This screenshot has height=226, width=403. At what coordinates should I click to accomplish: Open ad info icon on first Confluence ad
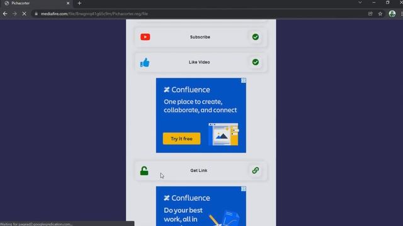click(x=244, y=81)
